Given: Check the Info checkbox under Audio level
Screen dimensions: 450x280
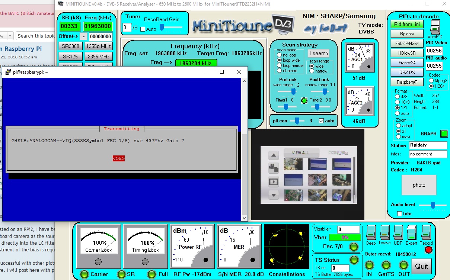Looking at the screenshot, I should click(x=400, y=213).
